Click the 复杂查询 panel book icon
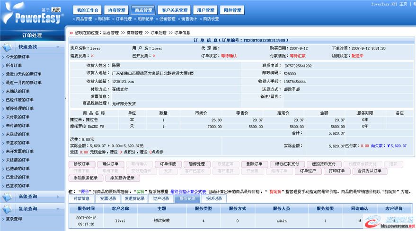 [x=8, y=209]
